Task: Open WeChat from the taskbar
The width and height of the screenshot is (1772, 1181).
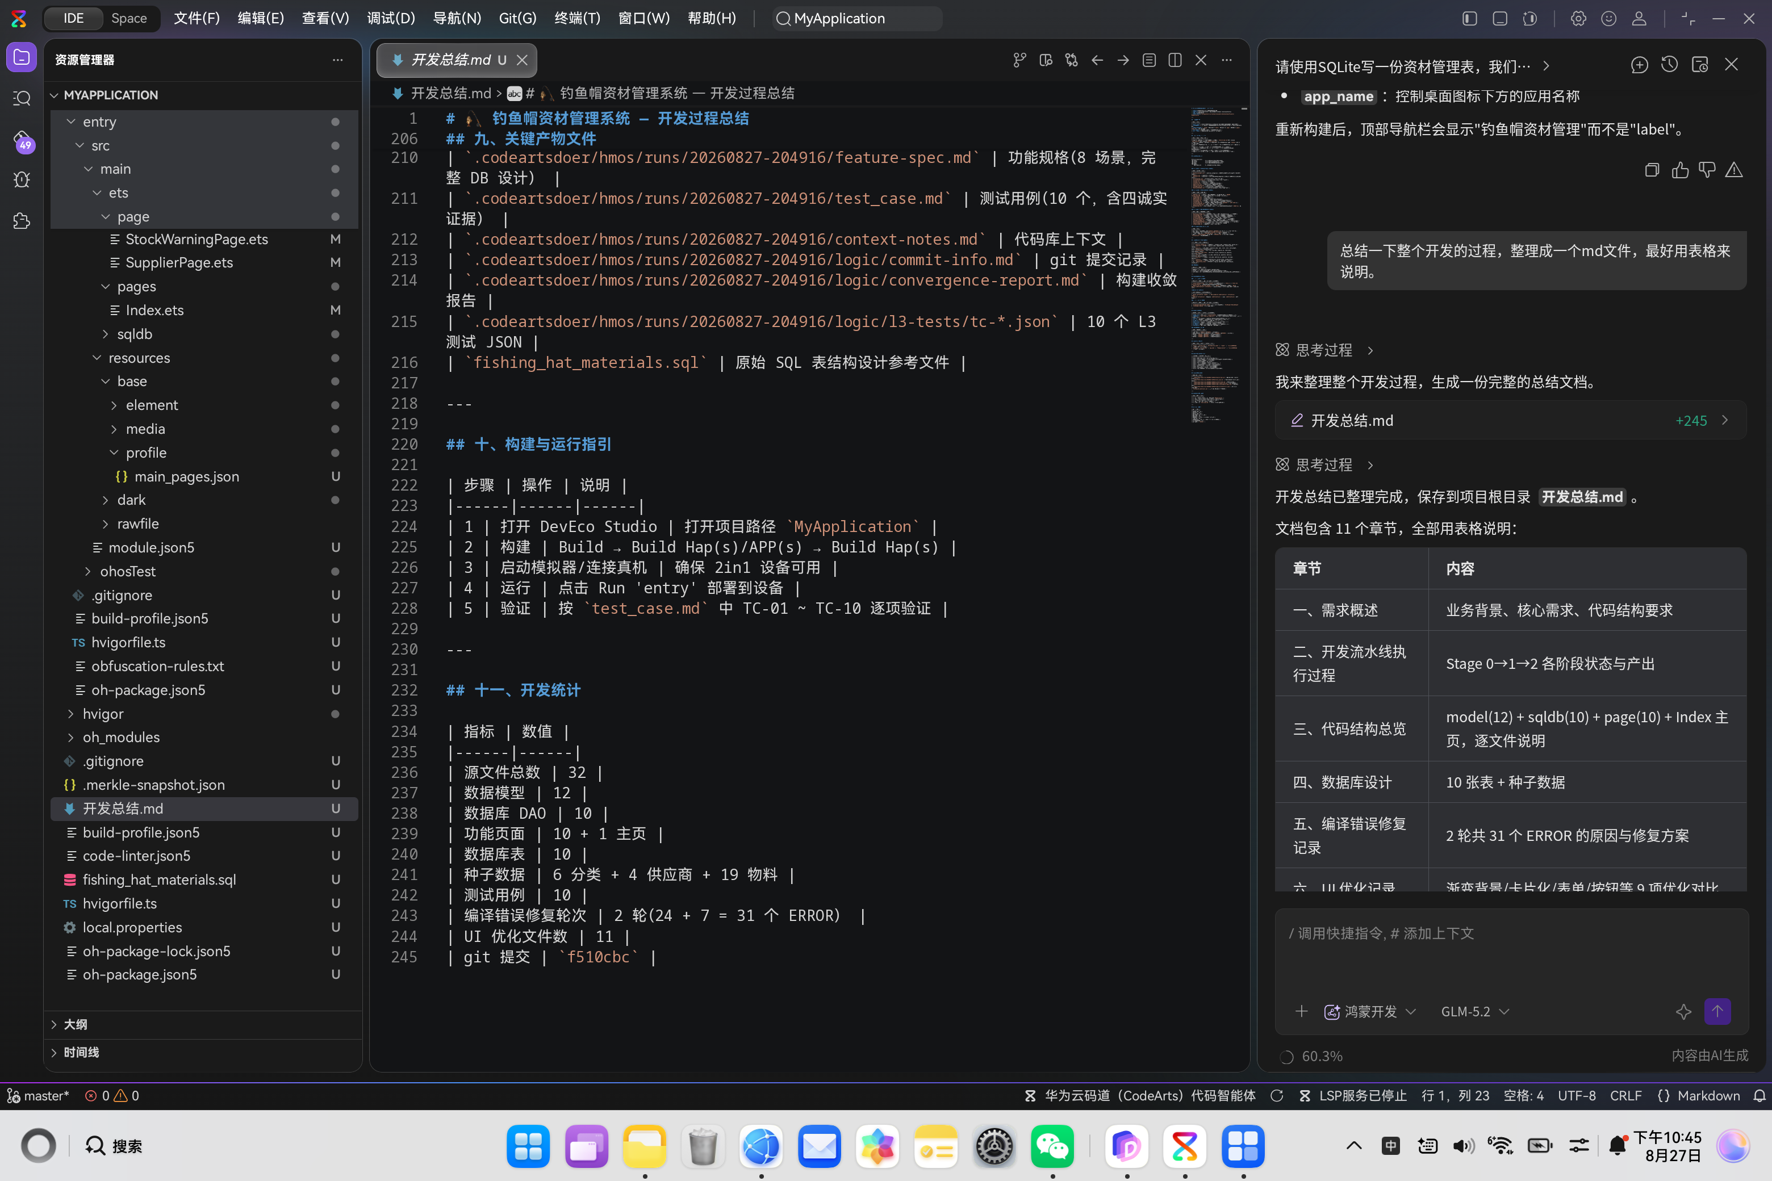Action: [x=1052, y=1146]
